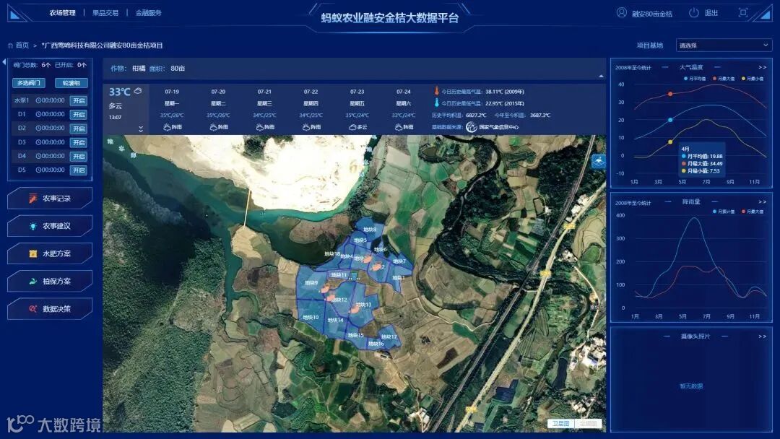Go to 首页 breadcrumb link
The height and width of the screenshot is (439, 780).
click(x=22, y=45)
